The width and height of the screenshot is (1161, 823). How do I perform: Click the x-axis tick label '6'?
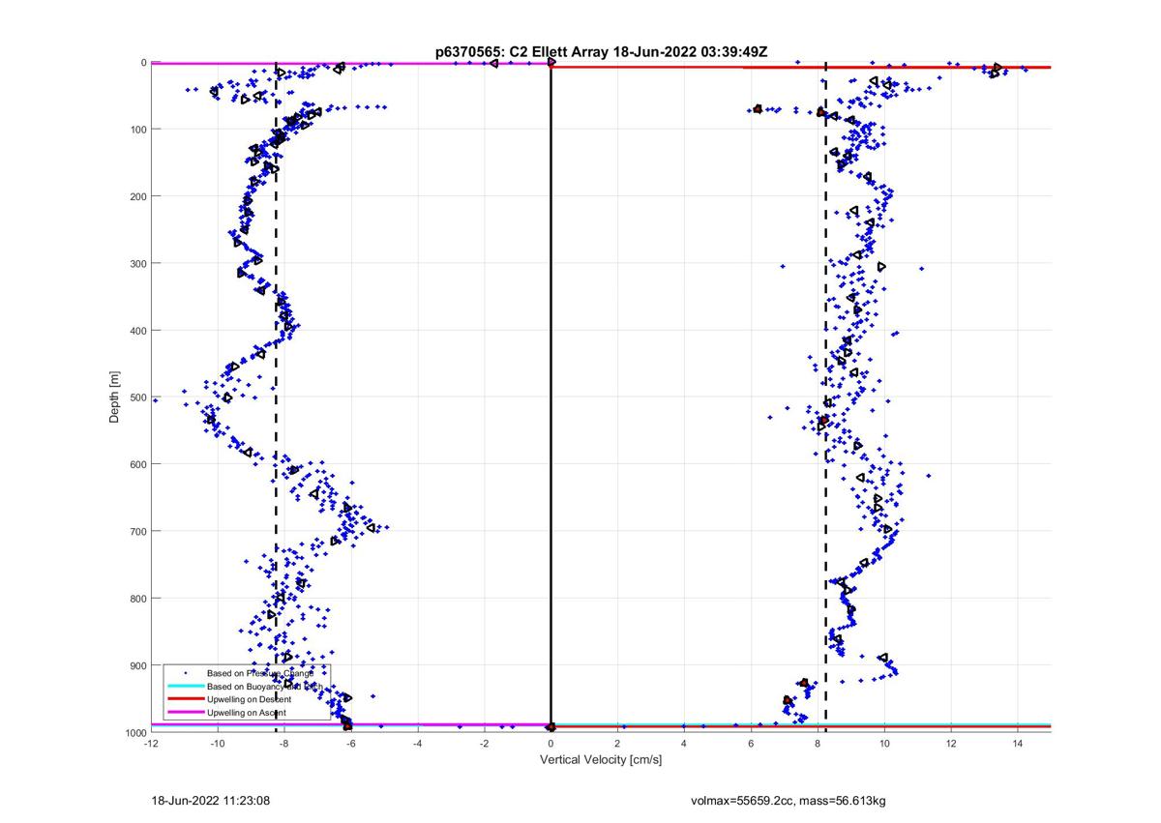point(751,744)
